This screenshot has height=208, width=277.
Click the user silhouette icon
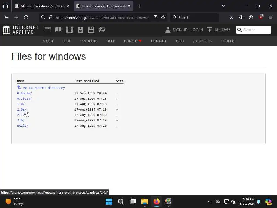[168, 30]
